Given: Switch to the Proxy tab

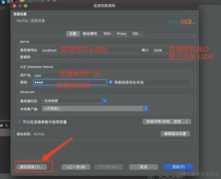Looking at the screenshot, I should [122, 34].
